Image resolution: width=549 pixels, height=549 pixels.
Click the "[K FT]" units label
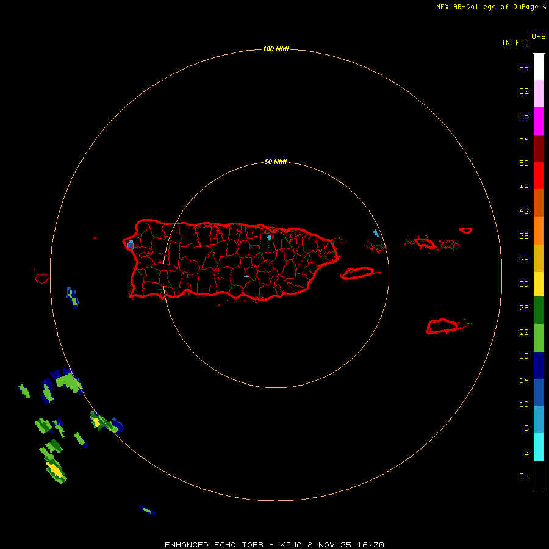click(x=515, y=42)
